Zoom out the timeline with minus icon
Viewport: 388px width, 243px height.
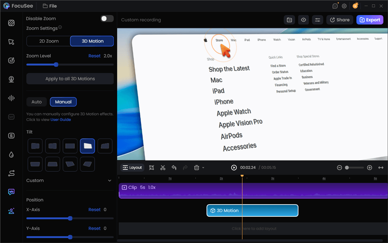[339, 167]
